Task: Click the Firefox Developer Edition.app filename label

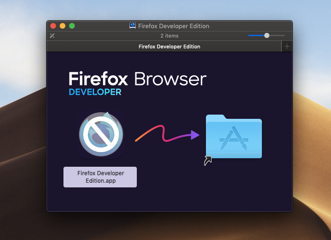Action: click(x=100, y=177)
